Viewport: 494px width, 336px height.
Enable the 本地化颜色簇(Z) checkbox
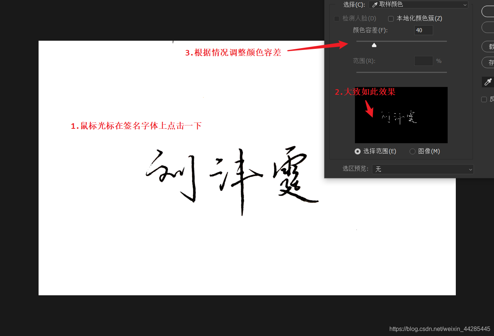(x=391, y=18)
